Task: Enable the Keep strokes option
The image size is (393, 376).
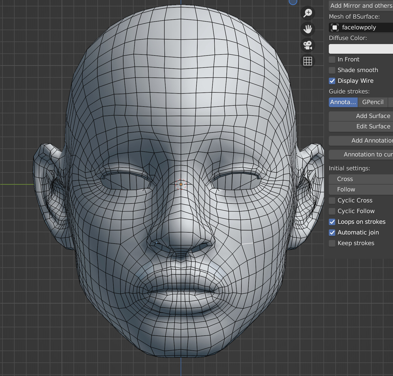Action: [332, 243]
